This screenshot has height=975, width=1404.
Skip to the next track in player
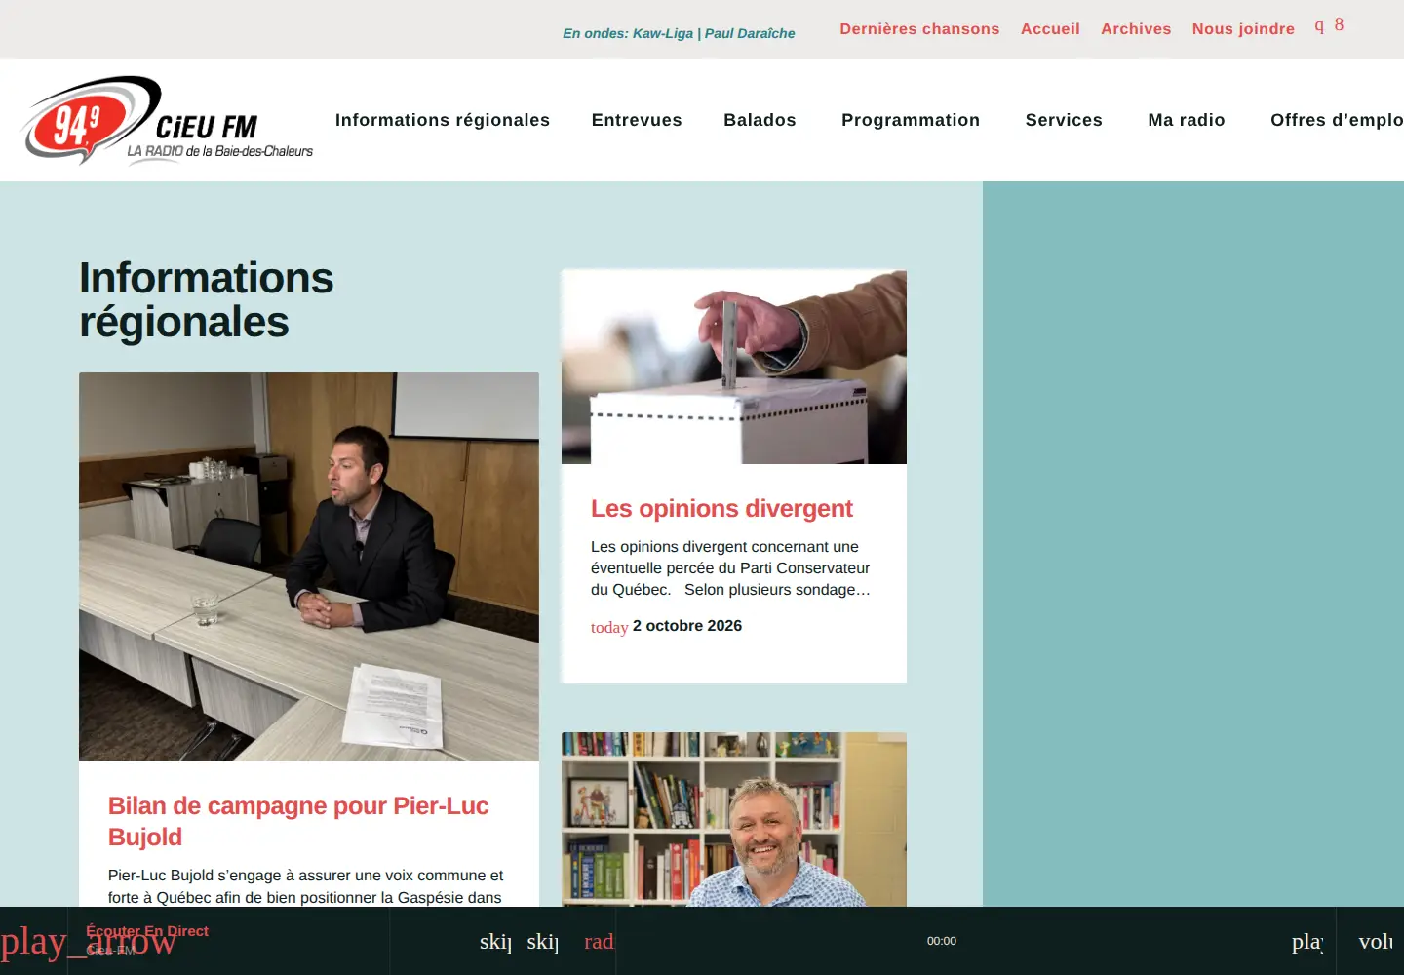[x=543, y=941]
